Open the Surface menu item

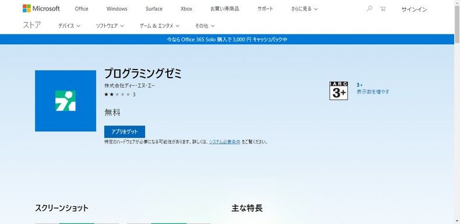(x=154, y=9)
